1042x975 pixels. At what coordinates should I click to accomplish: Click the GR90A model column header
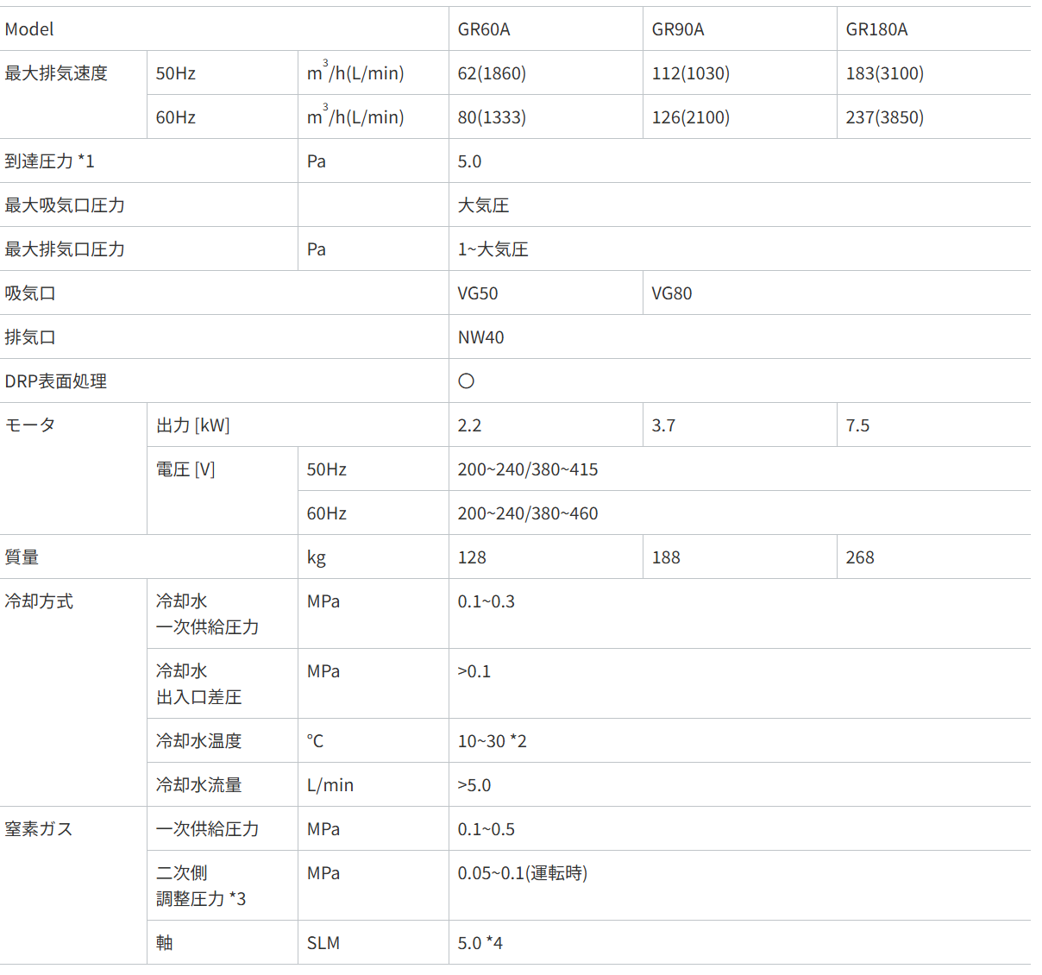[x=677, y=28]
